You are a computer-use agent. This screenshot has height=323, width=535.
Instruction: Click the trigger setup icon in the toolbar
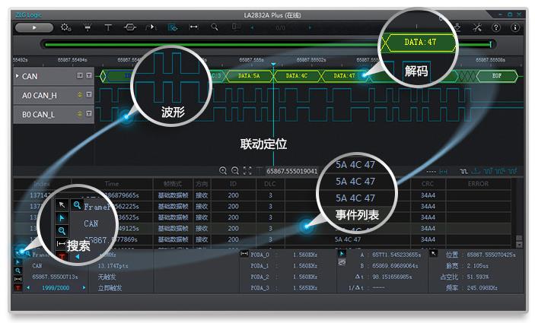click(x=87, y=27)
